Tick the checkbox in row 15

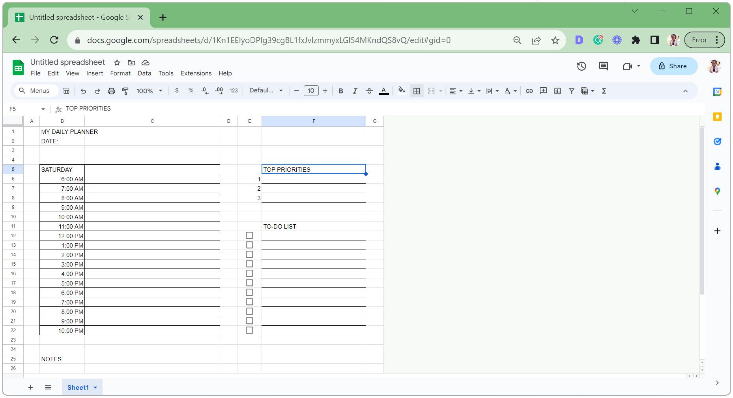coord(249,264)
